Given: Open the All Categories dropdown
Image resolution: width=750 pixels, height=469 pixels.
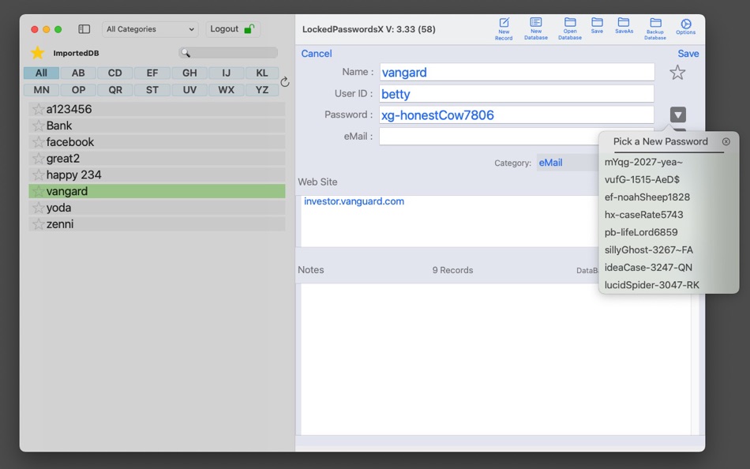Looking at the screenshot, I should pyautogui.click(x=150, y=29).
